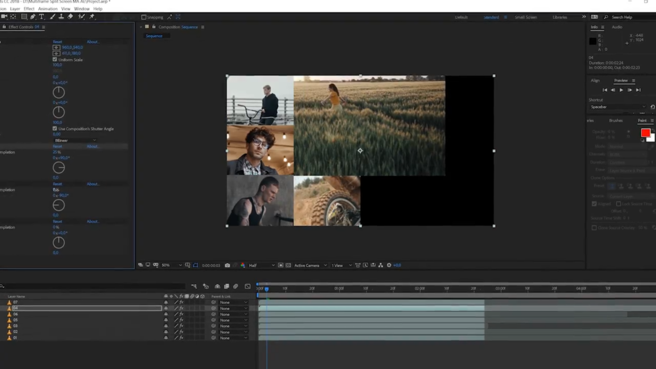Change Parent & Link for layer 04 from None
Viewport: 656px width, 369px height.
232,308
